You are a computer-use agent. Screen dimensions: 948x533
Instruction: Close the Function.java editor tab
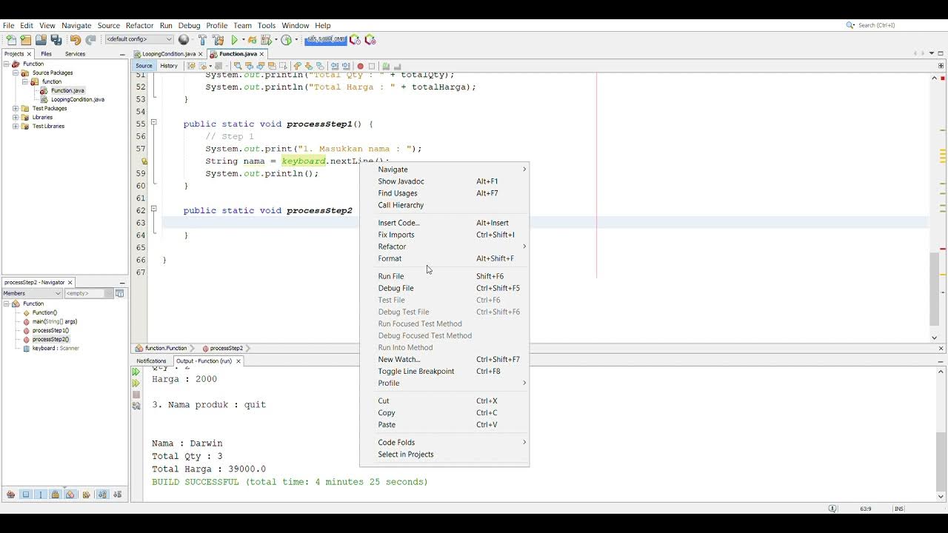tap(261, 54)
